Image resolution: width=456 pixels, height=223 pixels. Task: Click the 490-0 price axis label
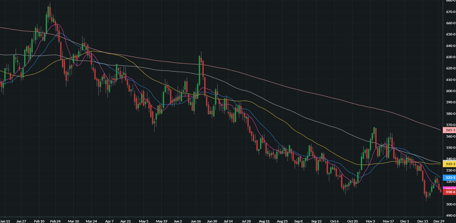[451, 216]
